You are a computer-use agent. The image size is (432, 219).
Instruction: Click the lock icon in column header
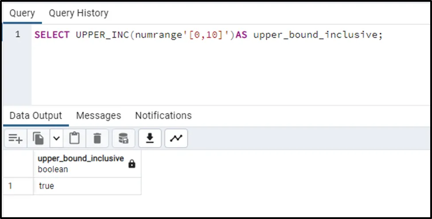click(x=132, y=164)
